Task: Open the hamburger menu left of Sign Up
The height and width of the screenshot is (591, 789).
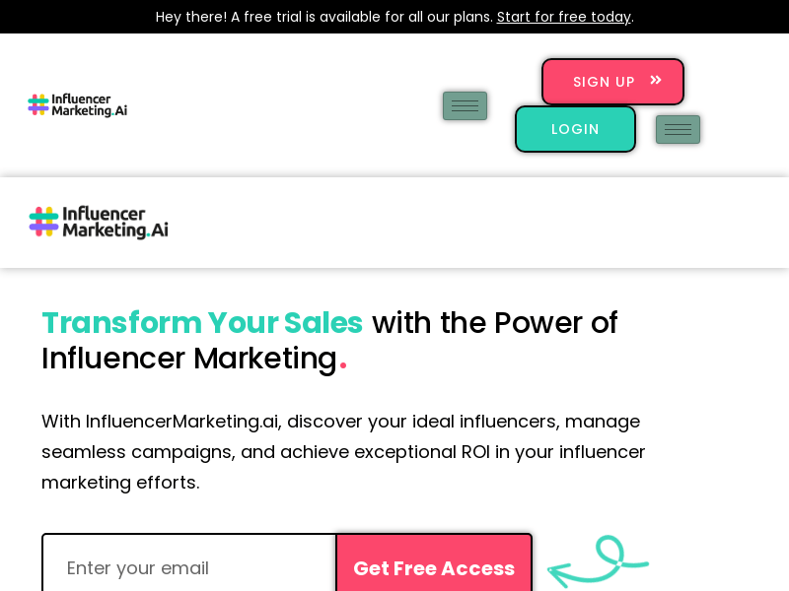Action: tap(465, 105)
